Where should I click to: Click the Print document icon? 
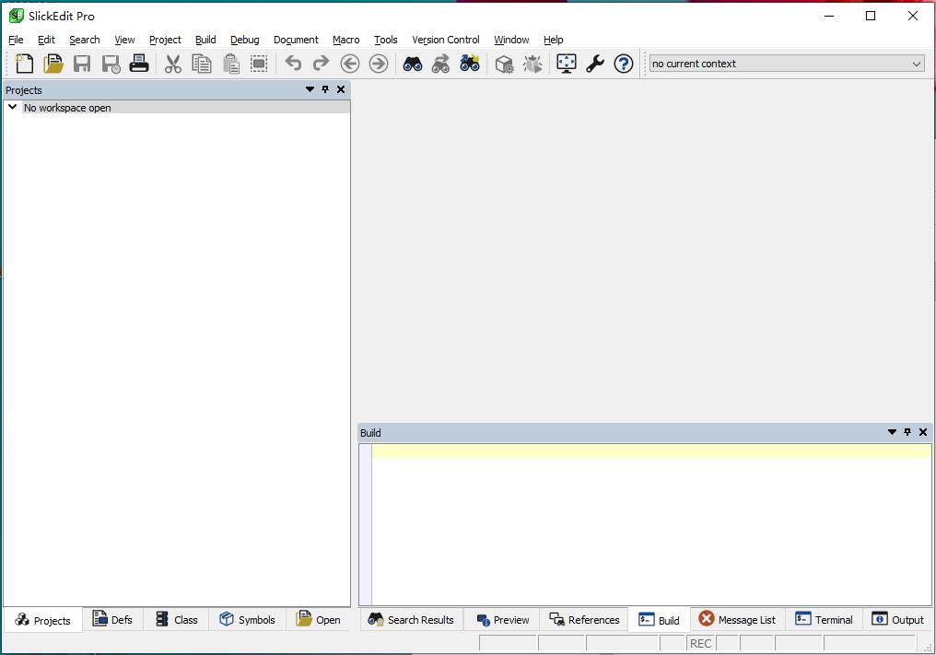(139, 64)
